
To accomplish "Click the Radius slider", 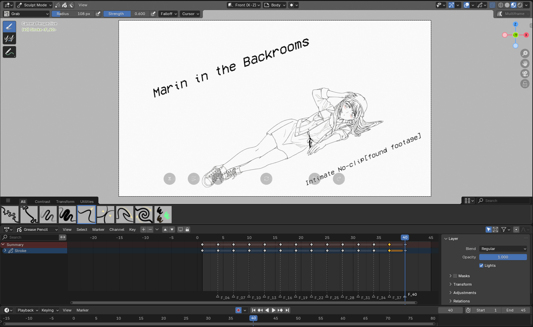I will tap(73, 14).
